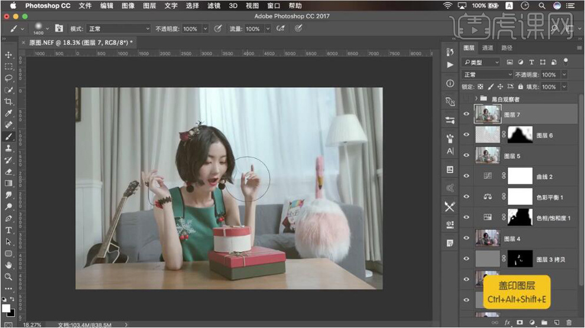Toggle pressure for opacity button

click(x=218, y=28)
